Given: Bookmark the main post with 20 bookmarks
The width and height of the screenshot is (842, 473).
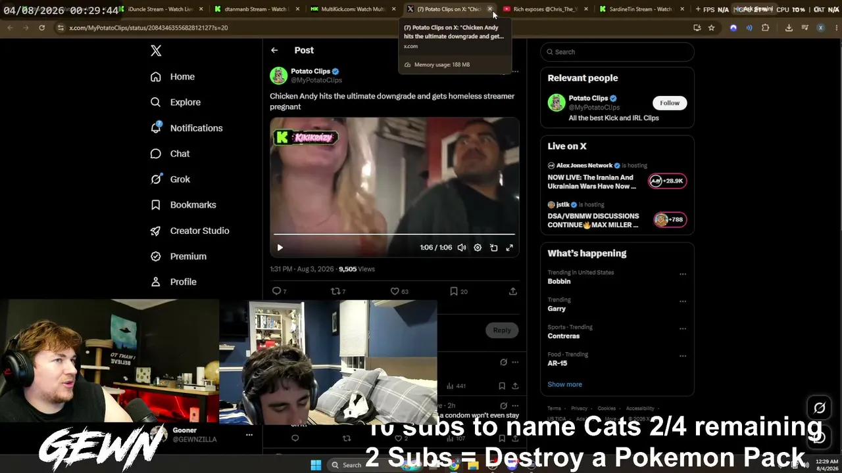Looking at the screenshot, I should pyautogui.click(x=454, y=291).
